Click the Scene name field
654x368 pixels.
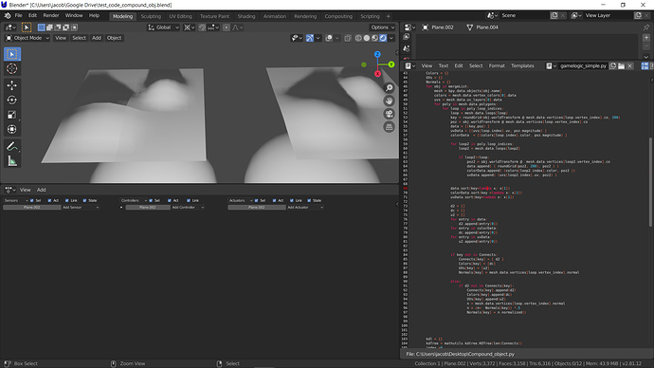pos(524,15)
